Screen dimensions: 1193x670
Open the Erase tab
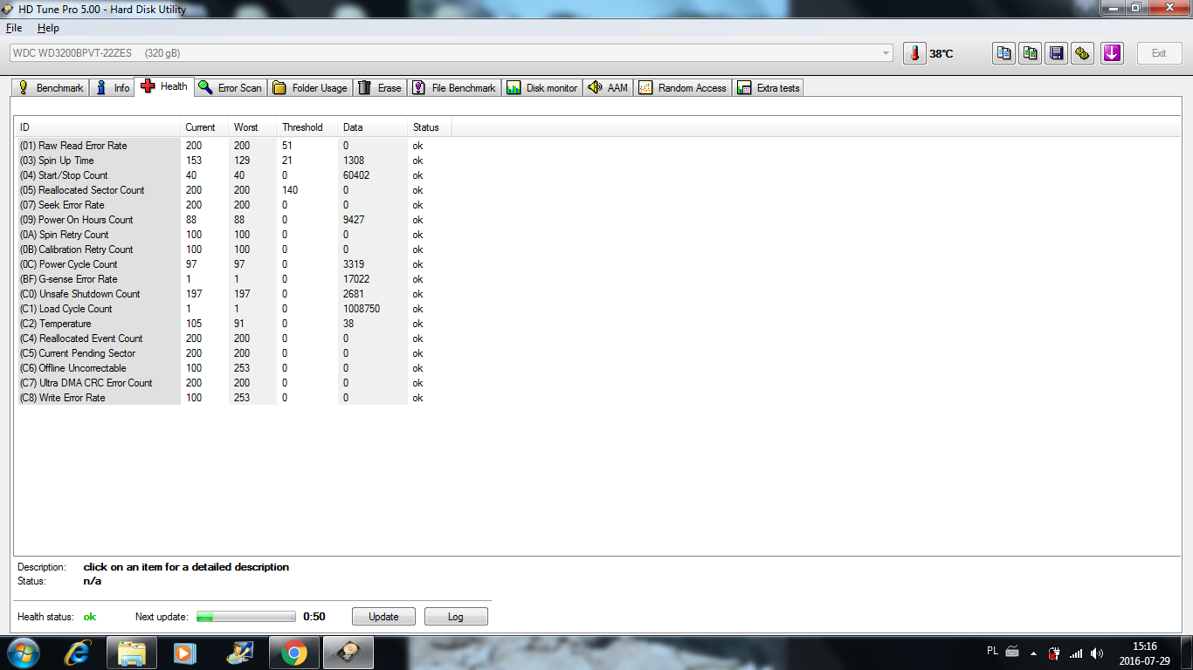click(380, 88)
